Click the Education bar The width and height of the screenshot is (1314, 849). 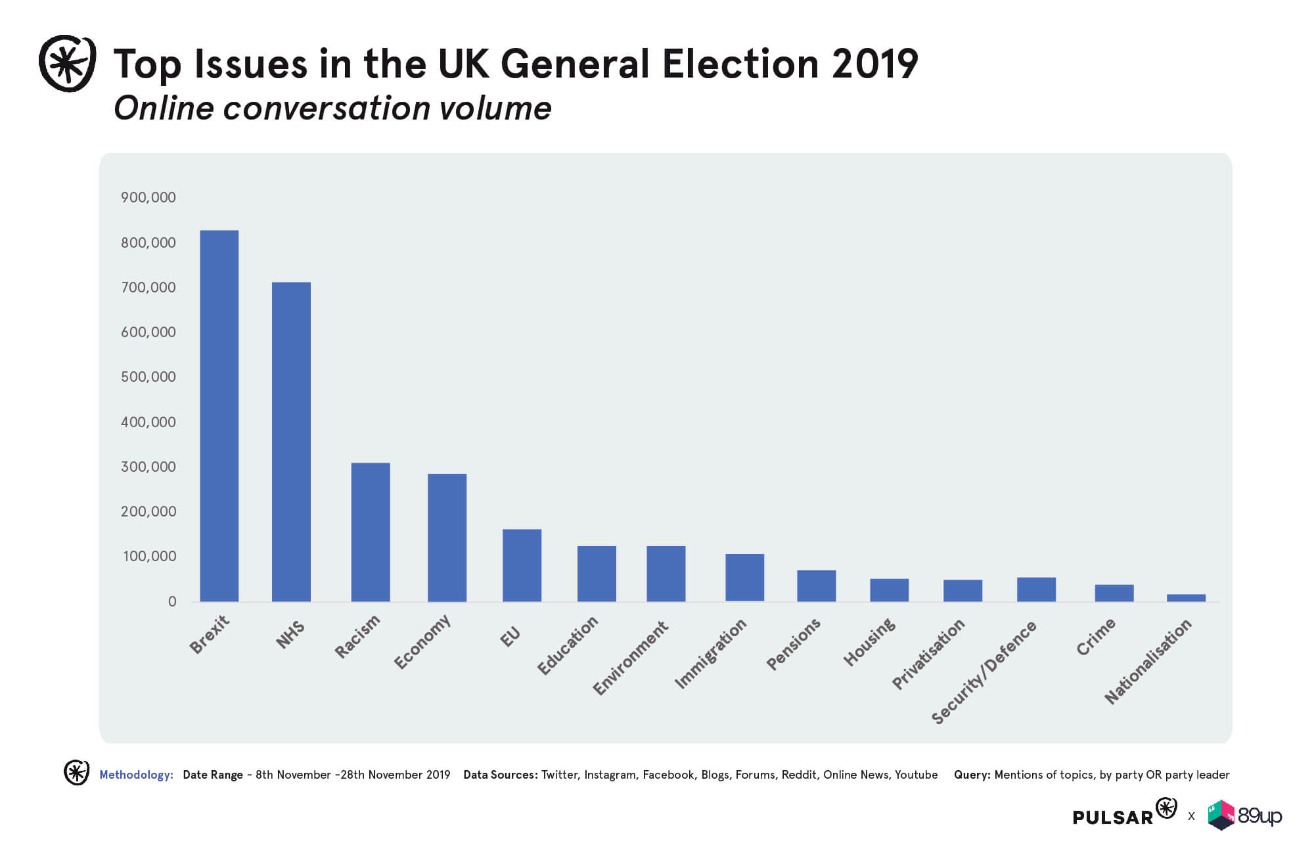click(597, 574)
